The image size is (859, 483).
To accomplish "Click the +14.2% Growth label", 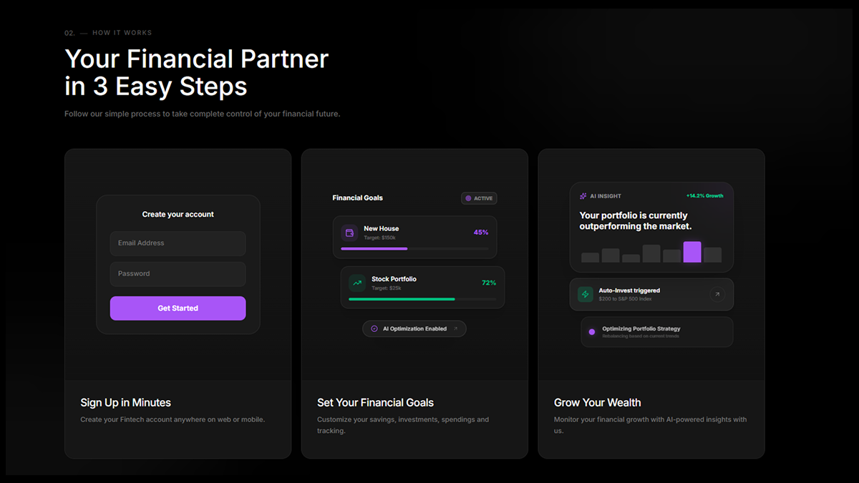I will coord(704,196).
